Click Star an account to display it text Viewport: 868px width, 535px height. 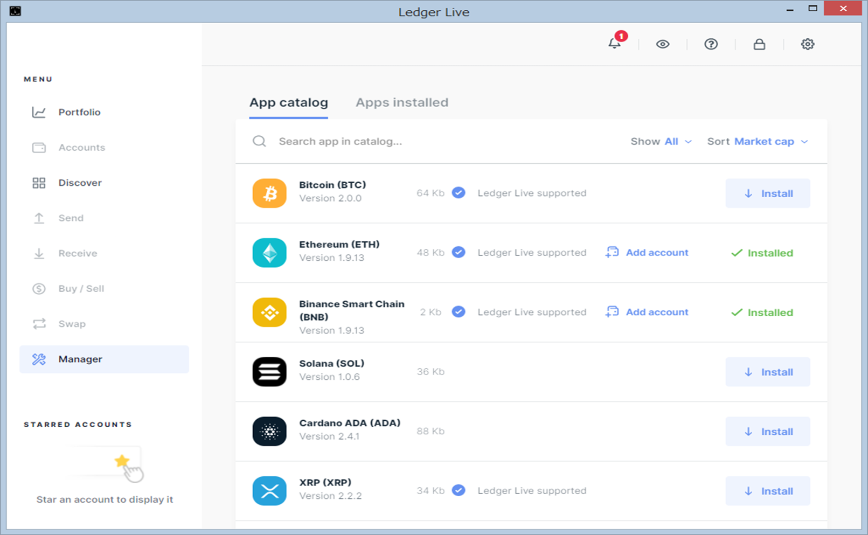(x=105, y=499)
